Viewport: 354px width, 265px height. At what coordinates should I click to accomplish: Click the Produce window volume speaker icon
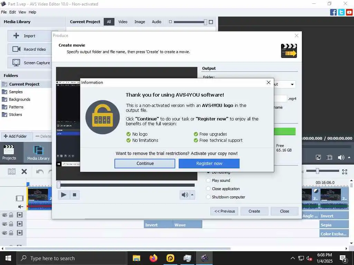(x=185, y=195)
